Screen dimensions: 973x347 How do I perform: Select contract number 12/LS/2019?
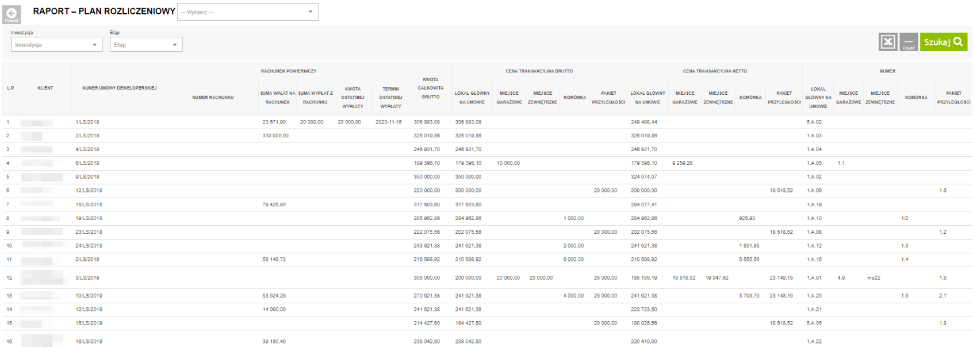point(89,309)
